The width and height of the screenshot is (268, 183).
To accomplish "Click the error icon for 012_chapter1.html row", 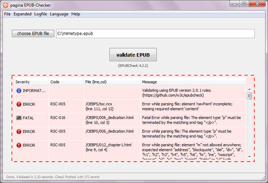I will tap(19, 145).
